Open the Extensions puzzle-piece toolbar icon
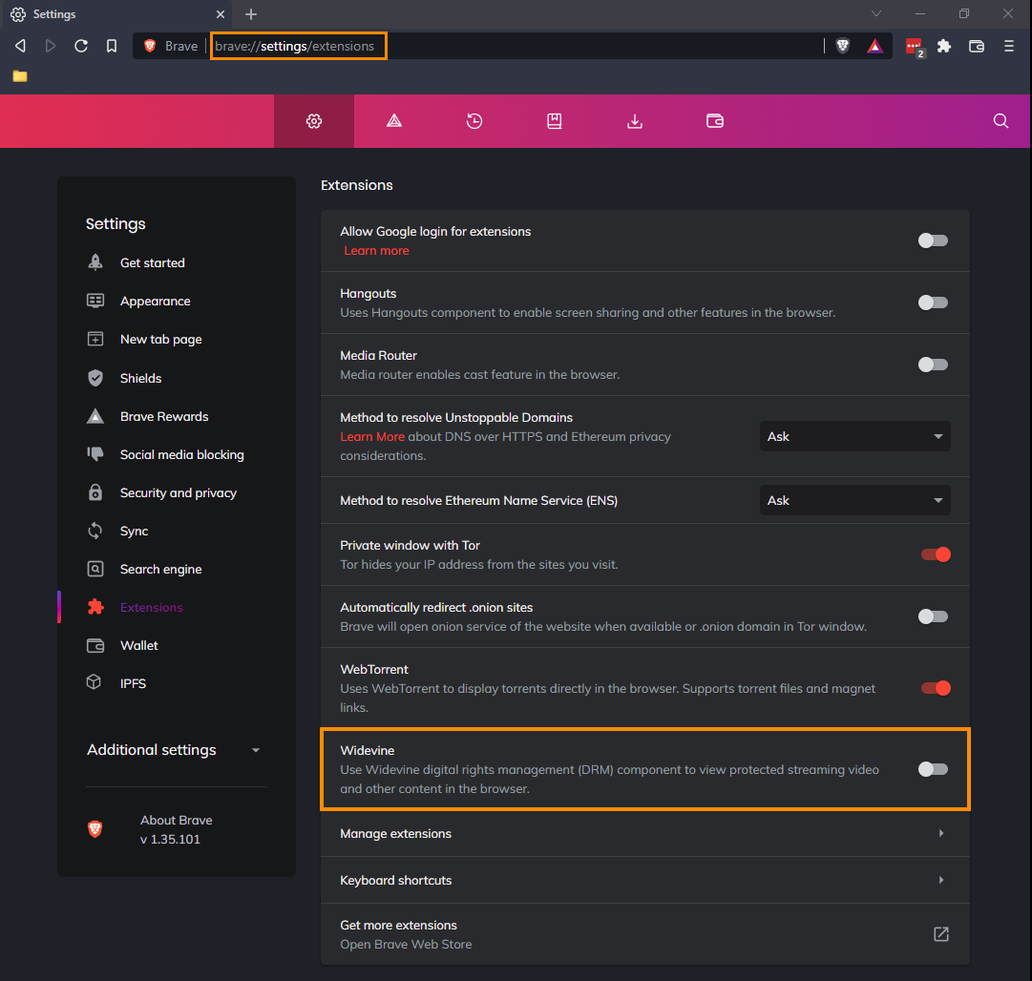Image resolution: width=1032 pixels, height=981 pixels. tap(944, 46)
